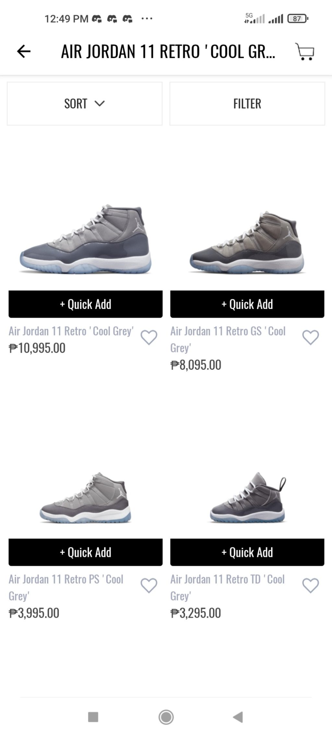Add Retro PS 'Cool Grey' to wishlist
This screenshot has width=332, height=737.
tap(149, 585)
